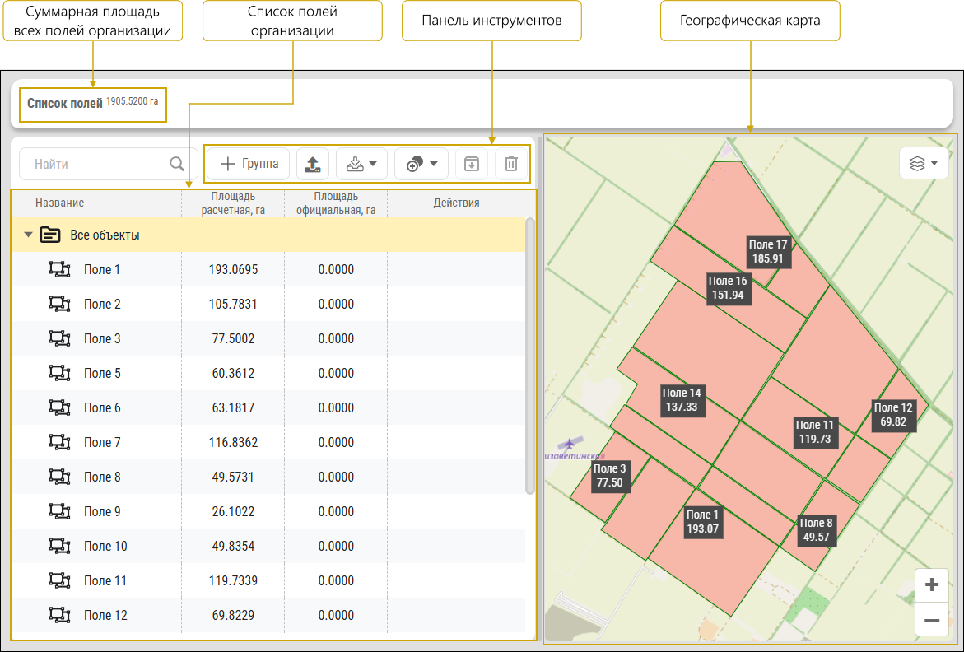Select the Поле 7 row name
The width and height of the screenshot is (964, 652).
click(102, 442)
